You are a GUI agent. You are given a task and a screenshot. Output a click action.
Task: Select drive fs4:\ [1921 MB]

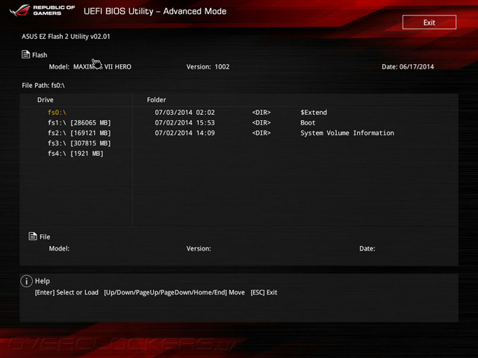pyautogui.click(x=75, y=154)
